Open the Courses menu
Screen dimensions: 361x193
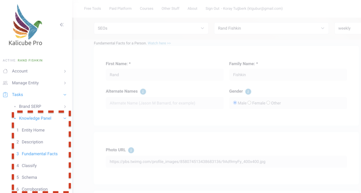[147, 8]
